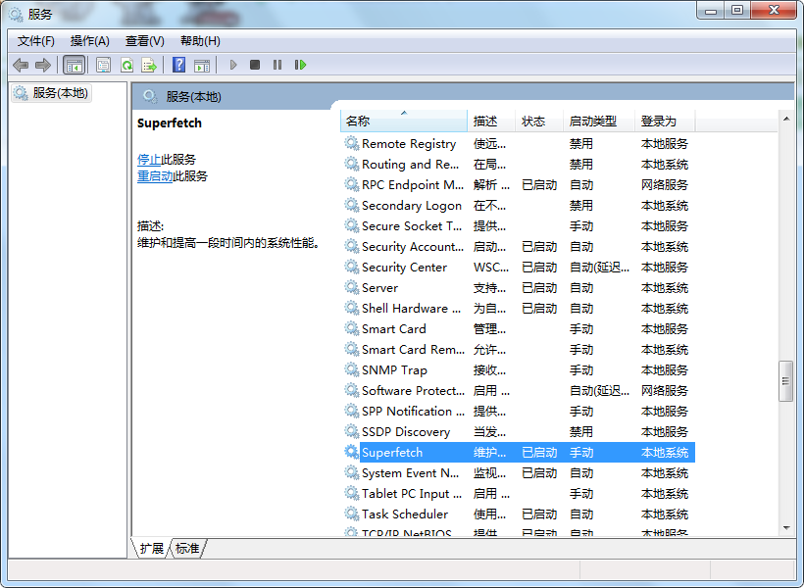Open Properties via the toolbar icon
804x588 pixels.
pyautogui.click(x=103, y=65)
